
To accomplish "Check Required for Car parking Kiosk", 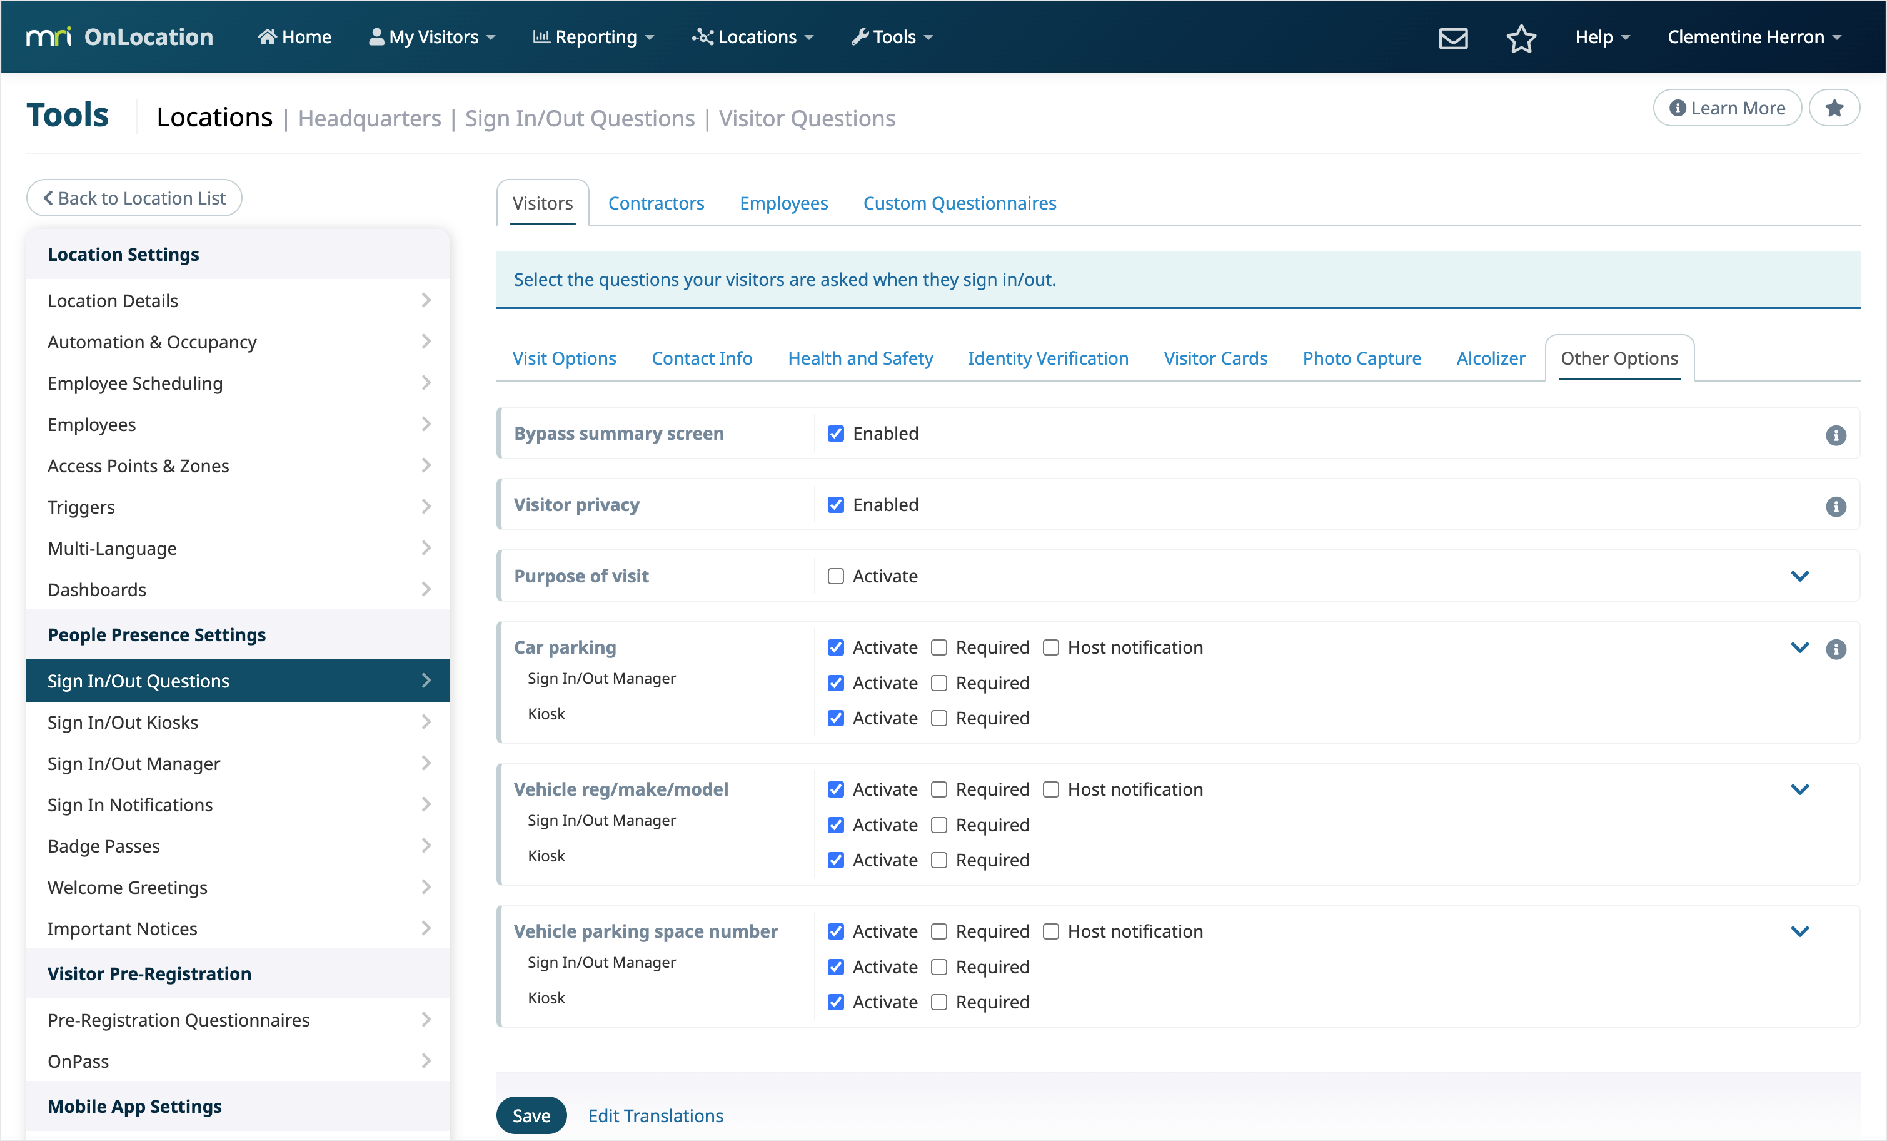I will (x=939, y=718).
